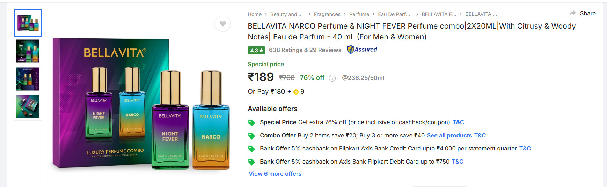Screen dimensions: 607x187
Task: Select first product thumbnail image
Action: point(28,23)
